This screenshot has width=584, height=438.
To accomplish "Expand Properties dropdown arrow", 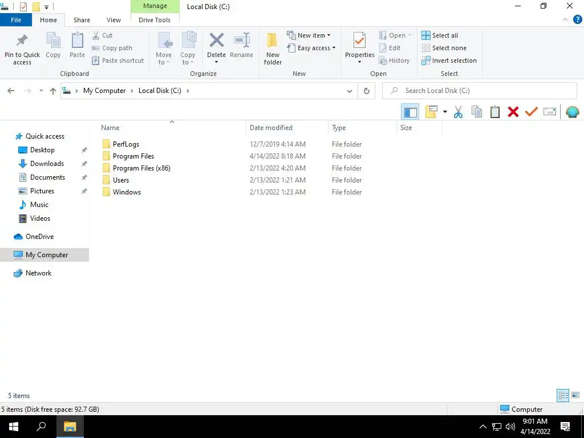I will click(359, 62).
